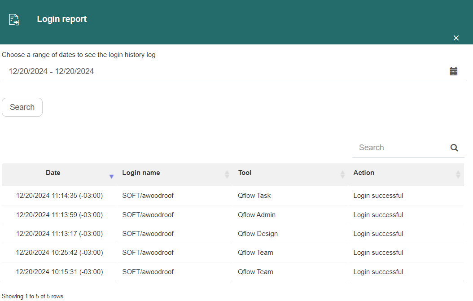Sort by Action column arrows
This screenshot has width=473, height=301.
pyautogui.click(x=458, y=174)
